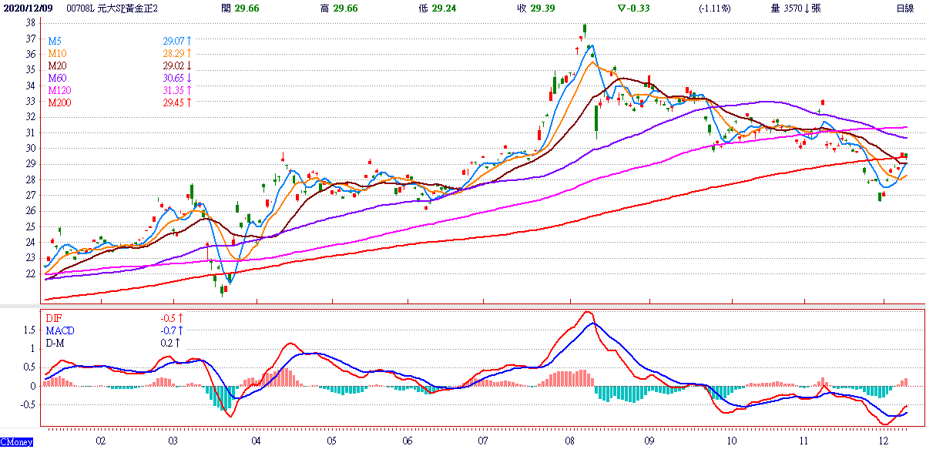The width and height of the screenshot is (926, 456).
Task: Click the down triangle beside -0.33 change
Action: point(622,8)
